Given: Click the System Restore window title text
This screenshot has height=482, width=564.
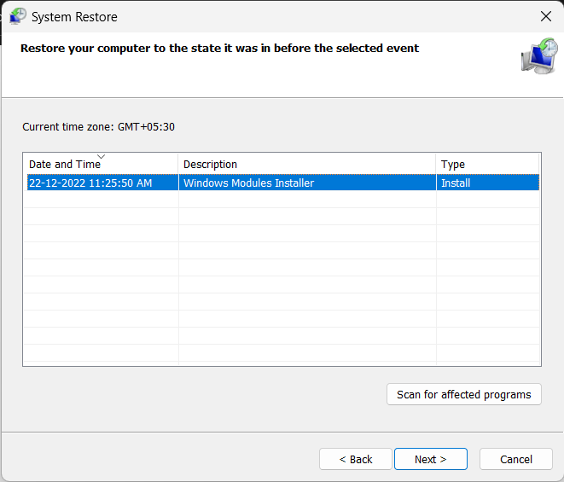Looking at the screenshot, I should coord(74,17).
